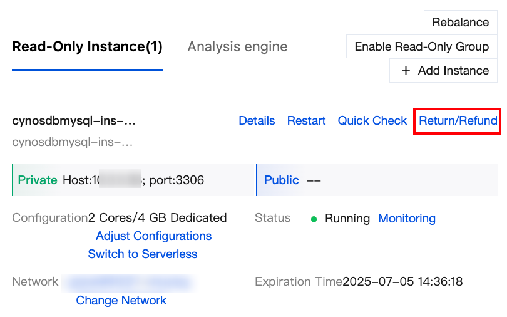Click the expiration time value 2025-07-05
The height and width of the screenshot is (317, 507).
(402, 282)
